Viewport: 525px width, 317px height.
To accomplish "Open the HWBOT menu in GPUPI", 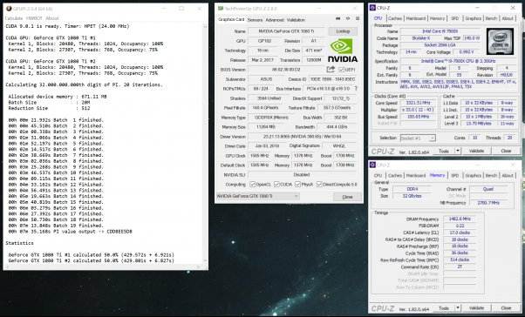I will [x=34, y=18].
